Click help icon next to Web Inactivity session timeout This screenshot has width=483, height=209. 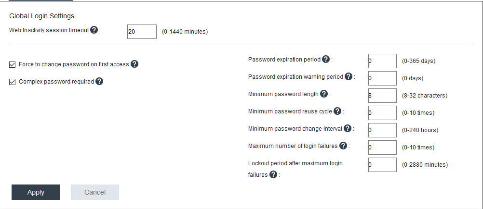point(94,30)
